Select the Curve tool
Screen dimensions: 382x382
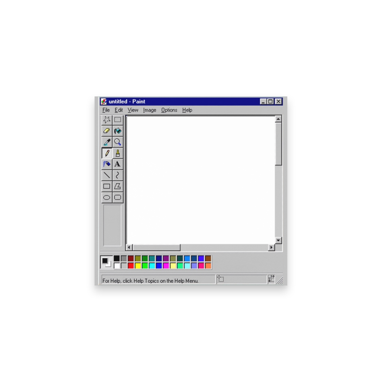point(118,175)
